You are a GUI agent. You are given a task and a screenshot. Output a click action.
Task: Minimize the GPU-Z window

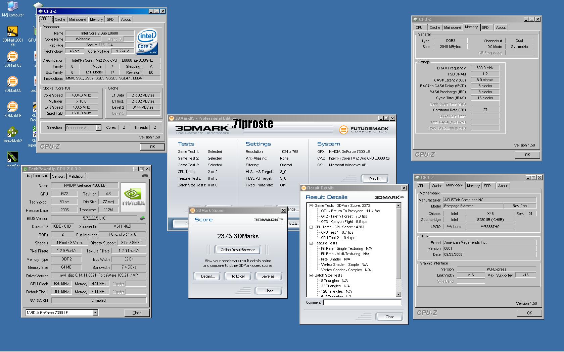pos(136,169)
